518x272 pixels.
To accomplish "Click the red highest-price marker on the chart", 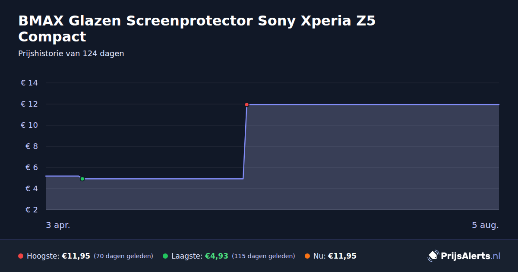I will pos(247,104).
